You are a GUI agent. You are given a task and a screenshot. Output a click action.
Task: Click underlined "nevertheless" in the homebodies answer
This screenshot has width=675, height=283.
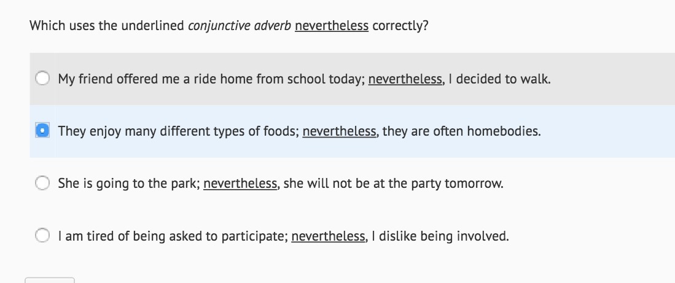point(340,131)
